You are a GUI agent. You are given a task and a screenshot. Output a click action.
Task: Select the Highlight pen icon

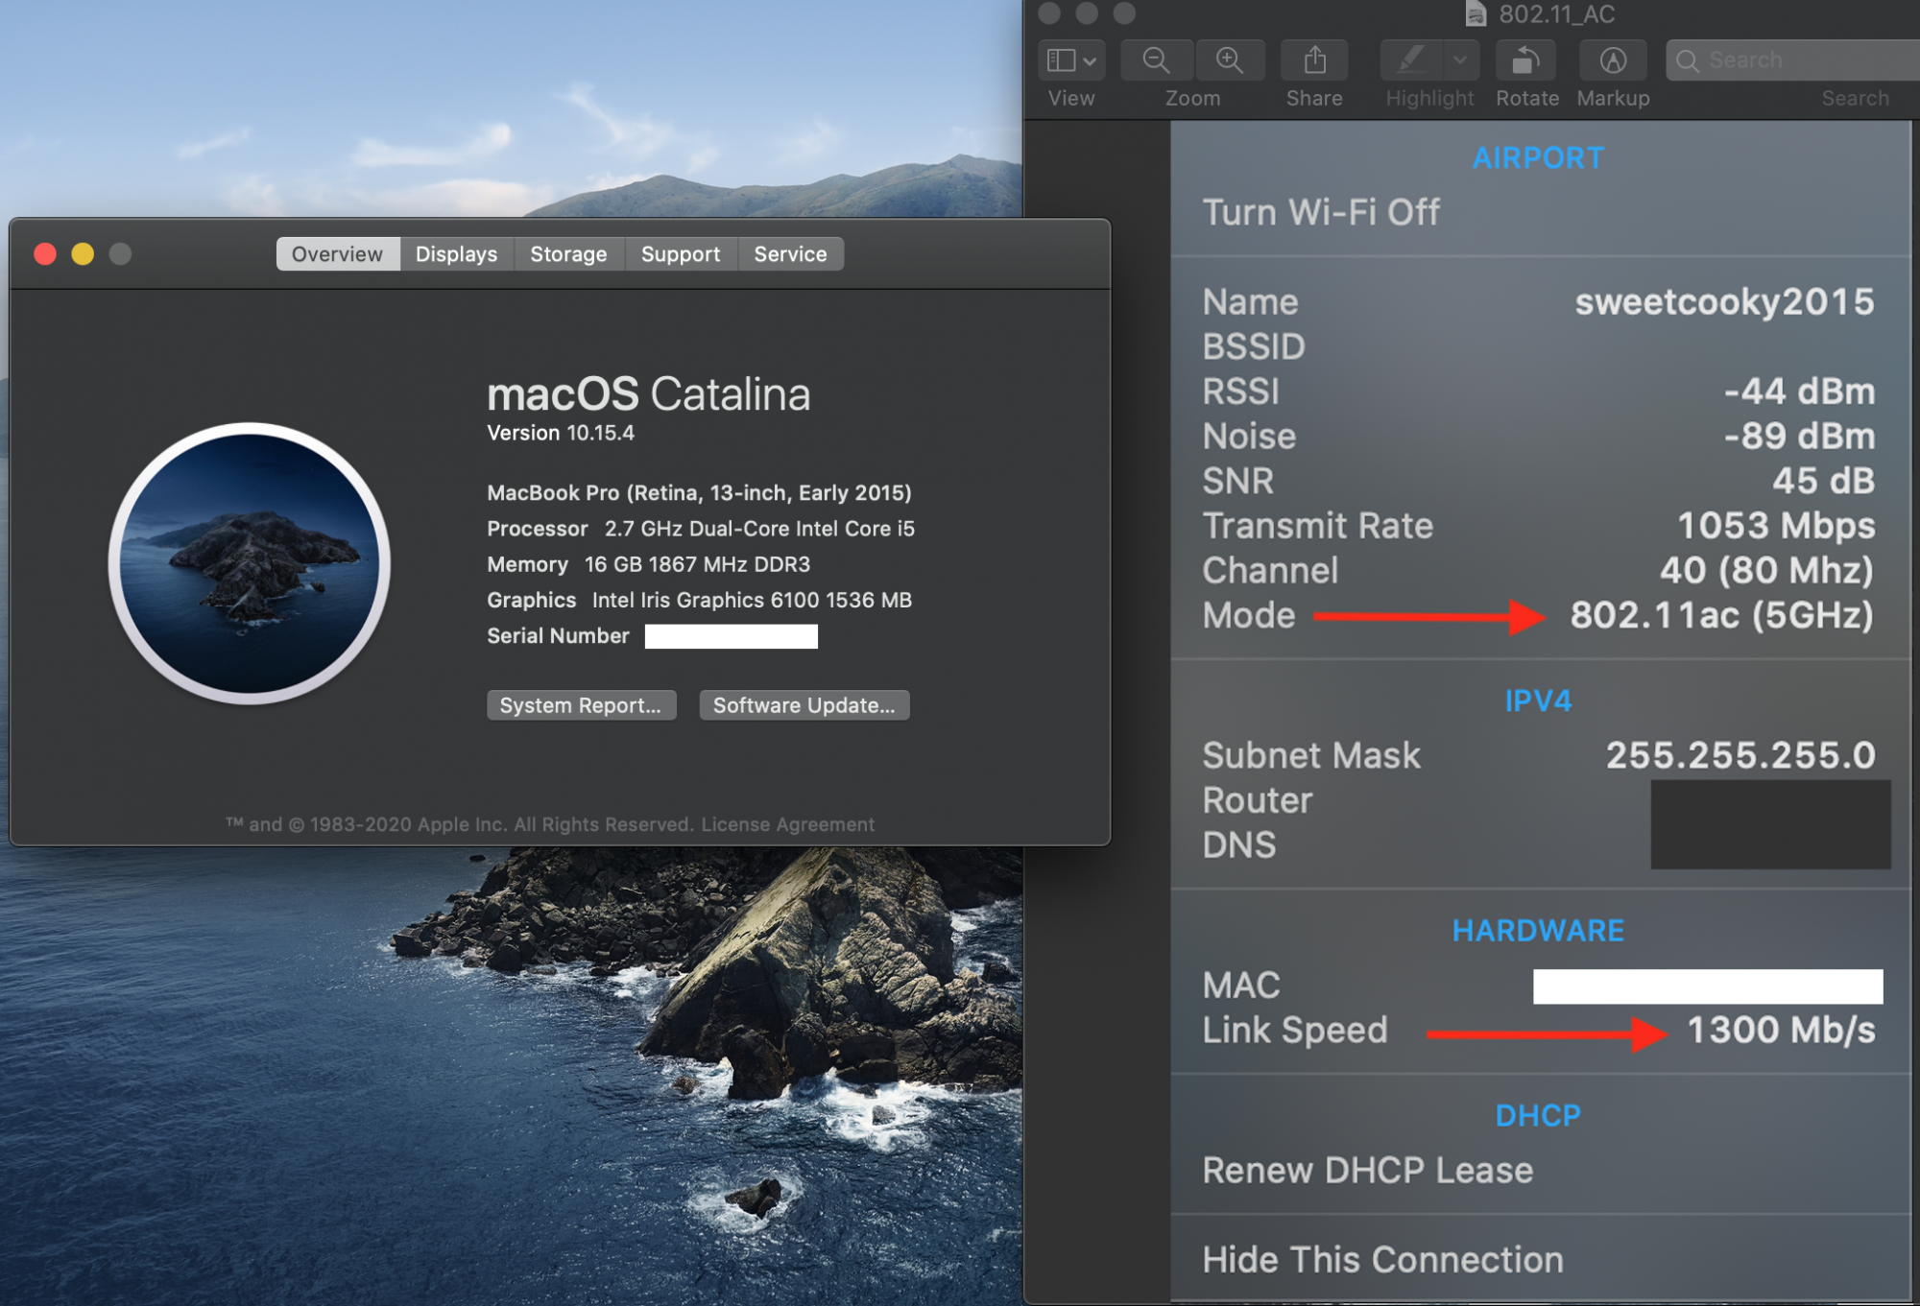pyautogui.click(x=1410, y=60)
